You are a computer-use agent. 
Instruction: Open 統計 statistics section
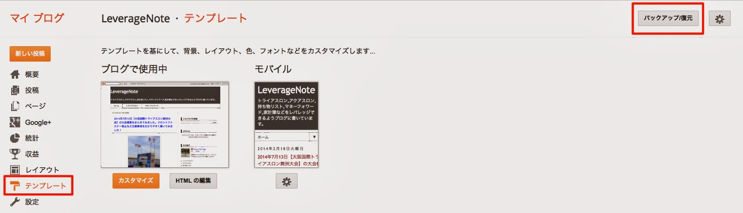click(32, 138)
